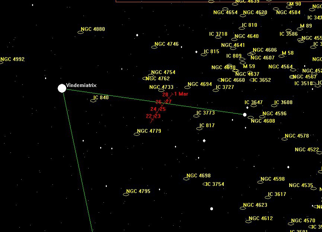Select the NGC 4880 galaxy symbol
322x232 pixels.
tap(80, 32)
